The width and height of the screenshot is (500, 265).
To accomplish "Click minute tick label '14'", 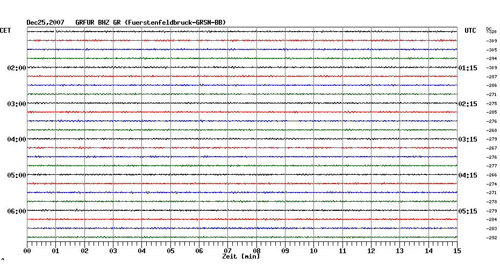I will [x=428, y=251].
